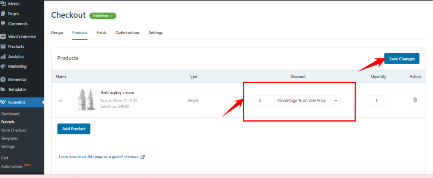Click the Comments bubble icon
Image resolution: width=433 pixels, height=178 pixels.
coord(3,24)
